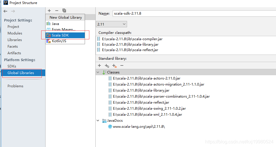The height and width of the screenshot is (147, 276).
Task: Click the jar icon beside scala-xml_2.11-1.0.4.jar
Action: click(110, 115)
